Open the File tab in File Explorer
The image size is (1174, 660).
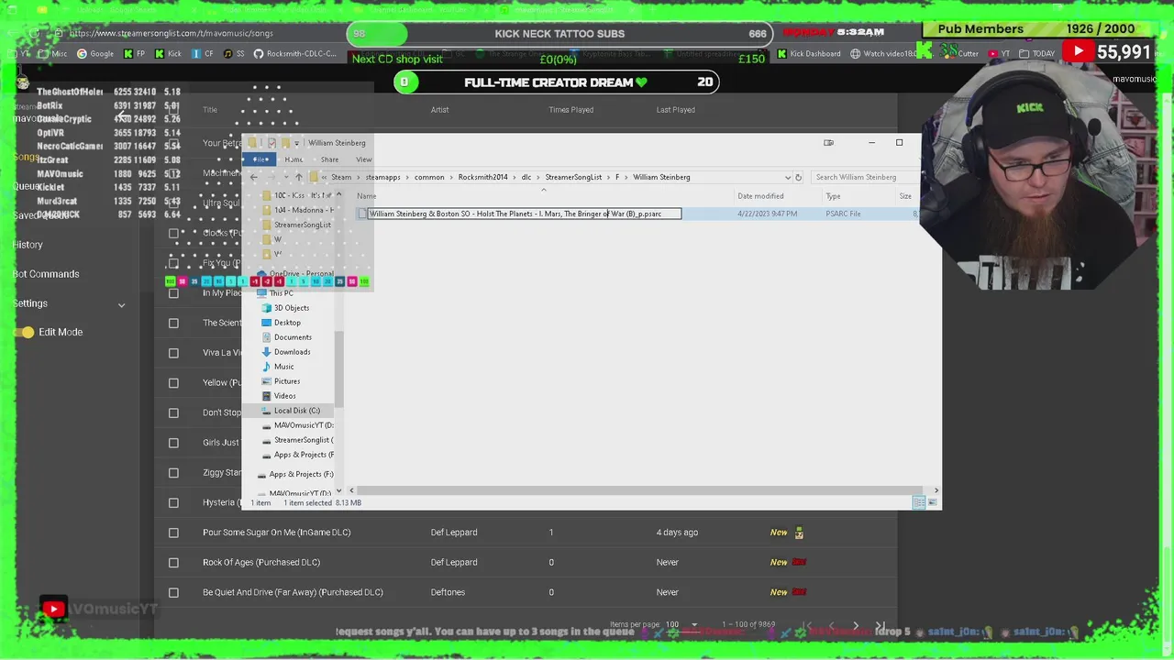coord(261,159)
